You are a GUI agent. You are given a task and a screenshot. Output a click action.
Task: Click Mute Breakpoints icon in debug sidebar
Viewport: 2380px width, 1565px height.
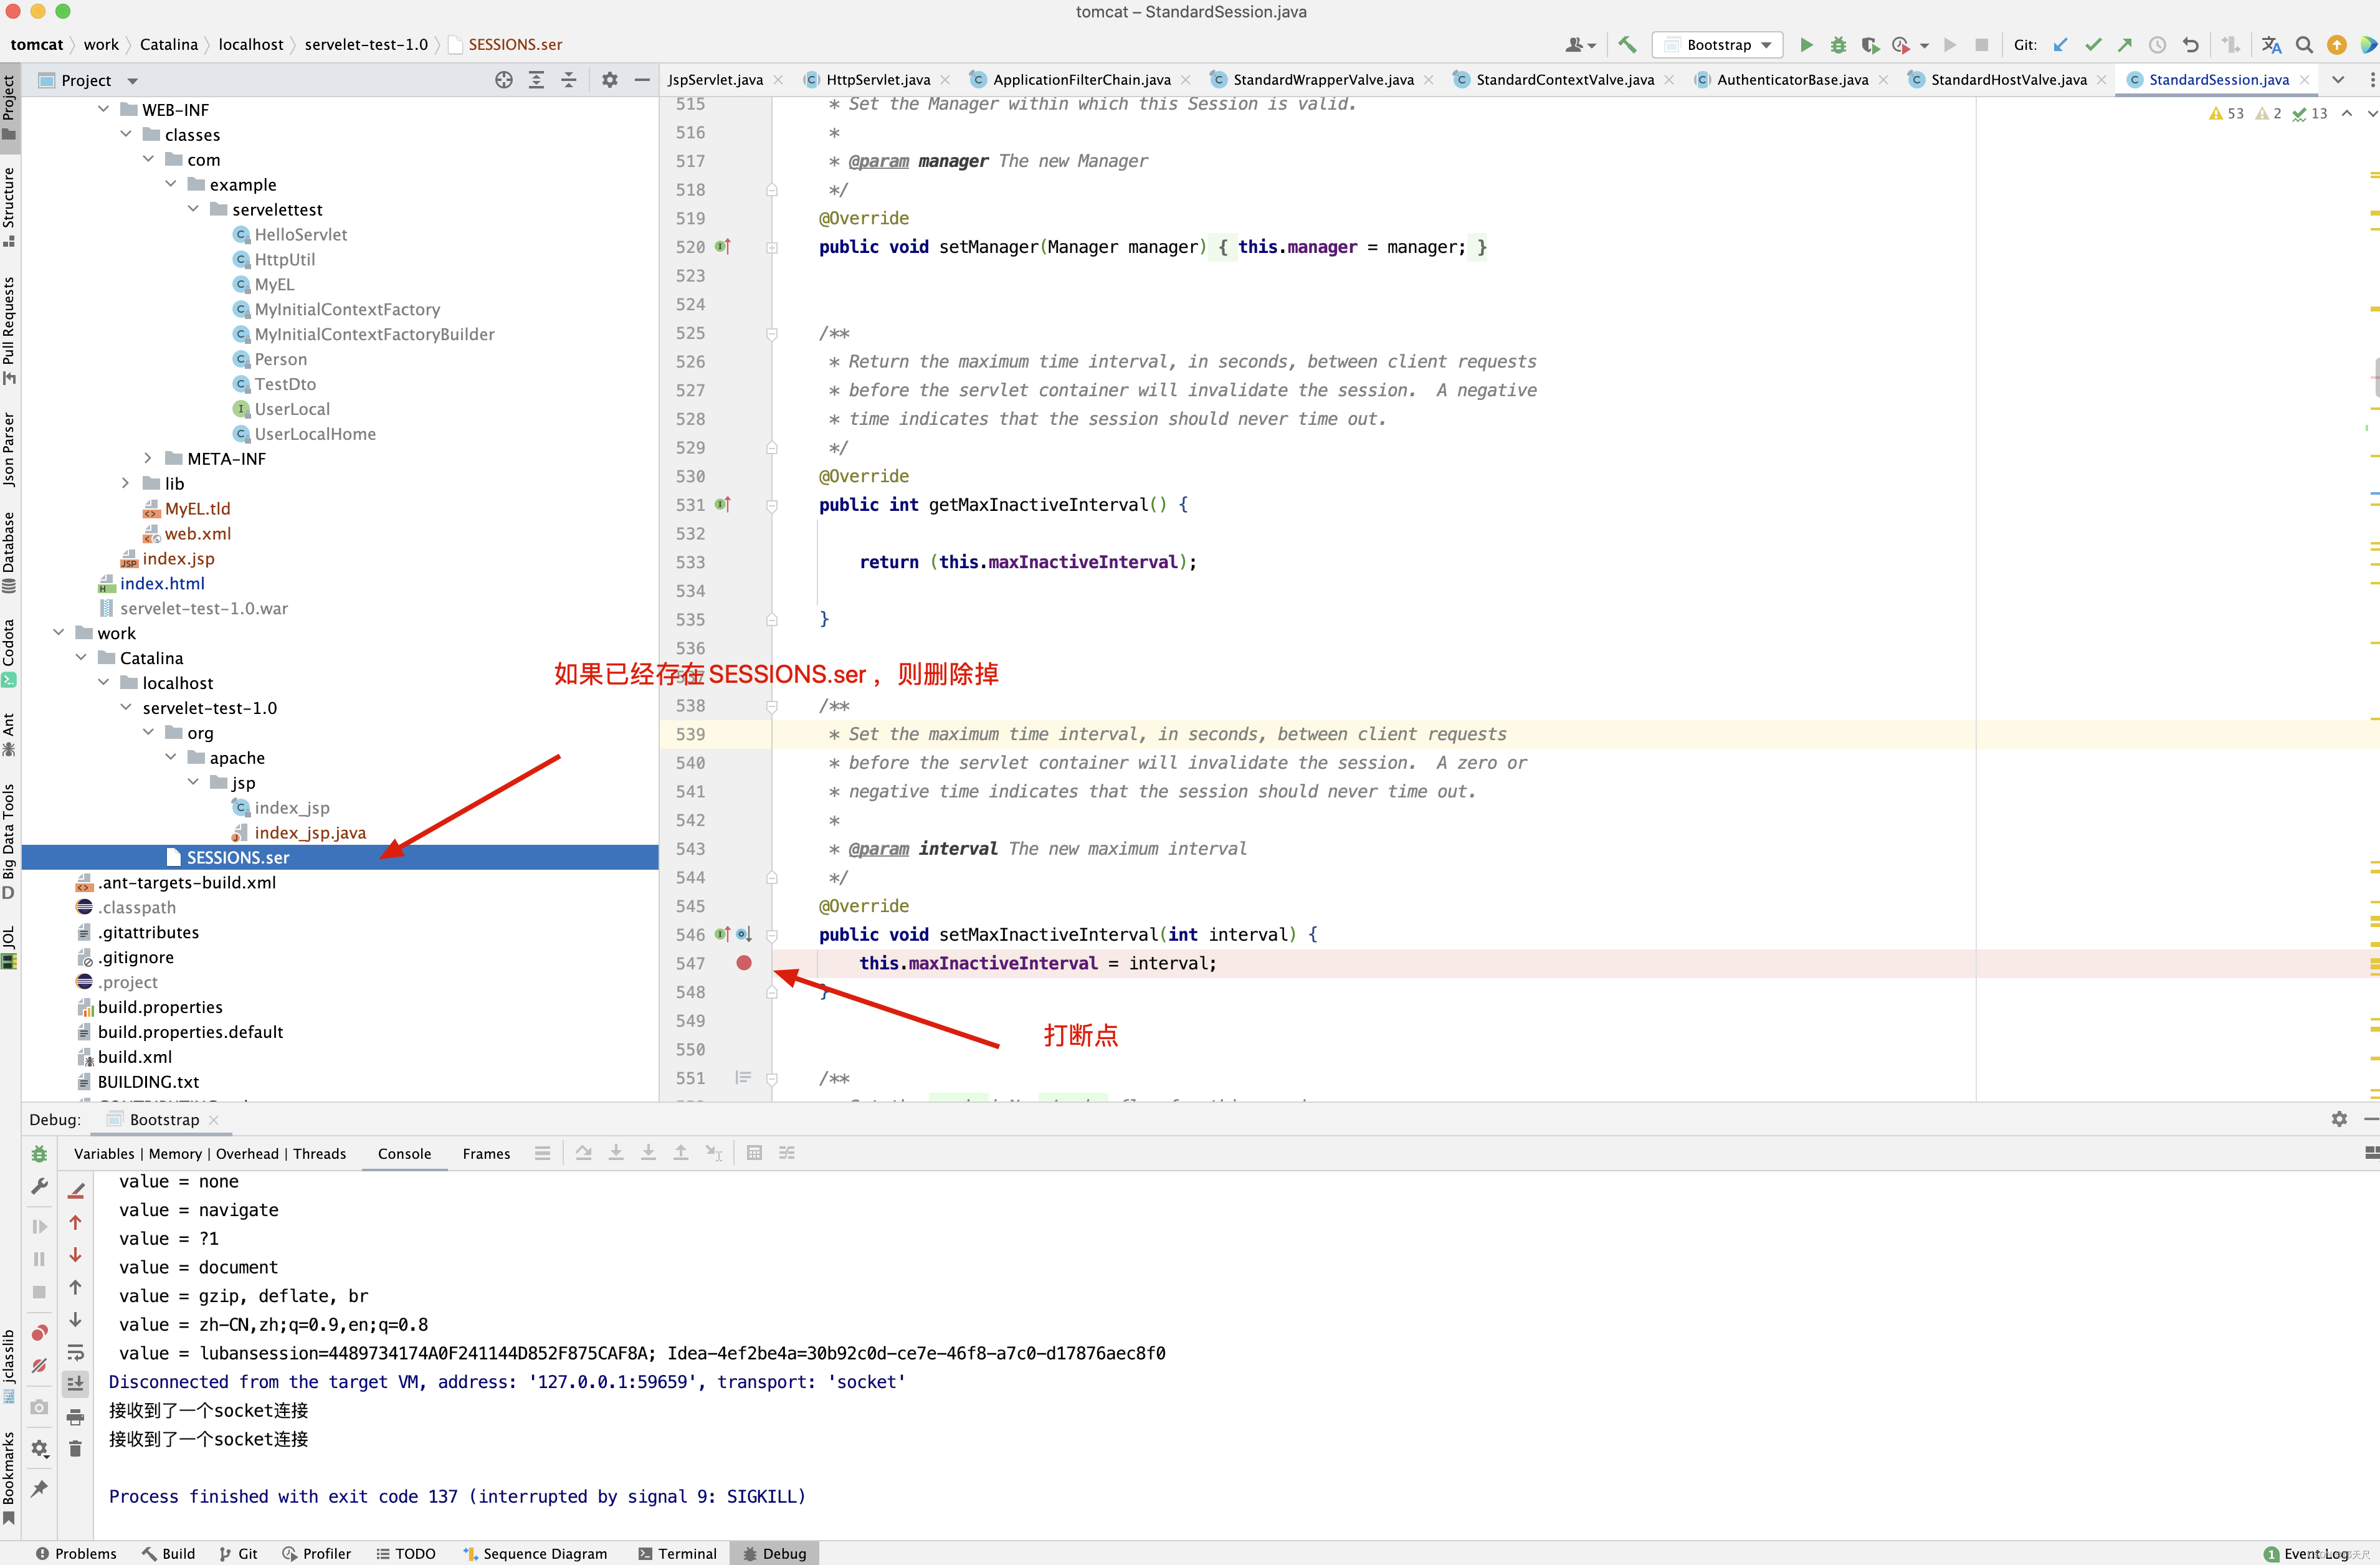(x=39, y=1365)
